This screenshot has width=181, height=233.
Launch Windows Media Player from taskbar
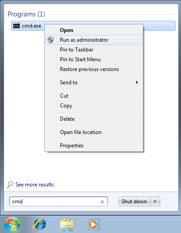[94, 225]
